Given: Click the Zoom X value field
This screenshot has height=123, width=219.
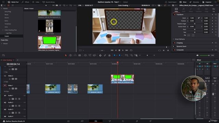Looking at the screenshot, I should click(x=192, y=18).
